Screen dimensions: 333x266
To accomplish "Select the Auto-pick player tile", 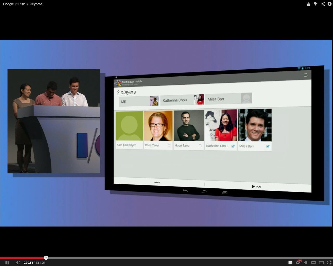I will click(x=129, y=130).
